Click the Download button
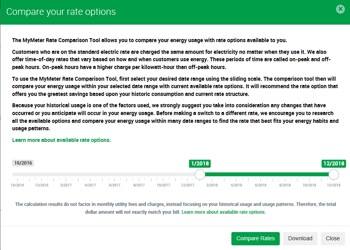 click(x=300, y=238)
